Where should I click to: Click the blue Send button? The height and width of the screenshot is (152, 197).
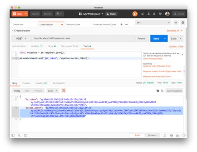[x=156, y=38]
